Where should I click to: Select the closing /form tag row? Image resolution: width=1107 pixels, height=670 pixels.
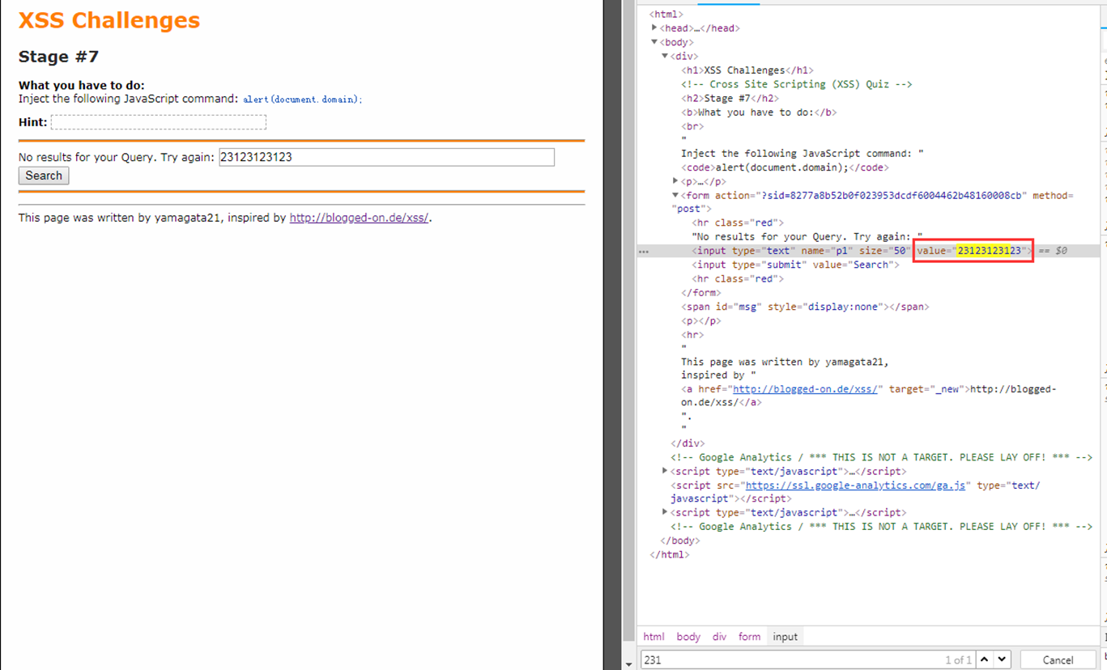click(700, 293)
